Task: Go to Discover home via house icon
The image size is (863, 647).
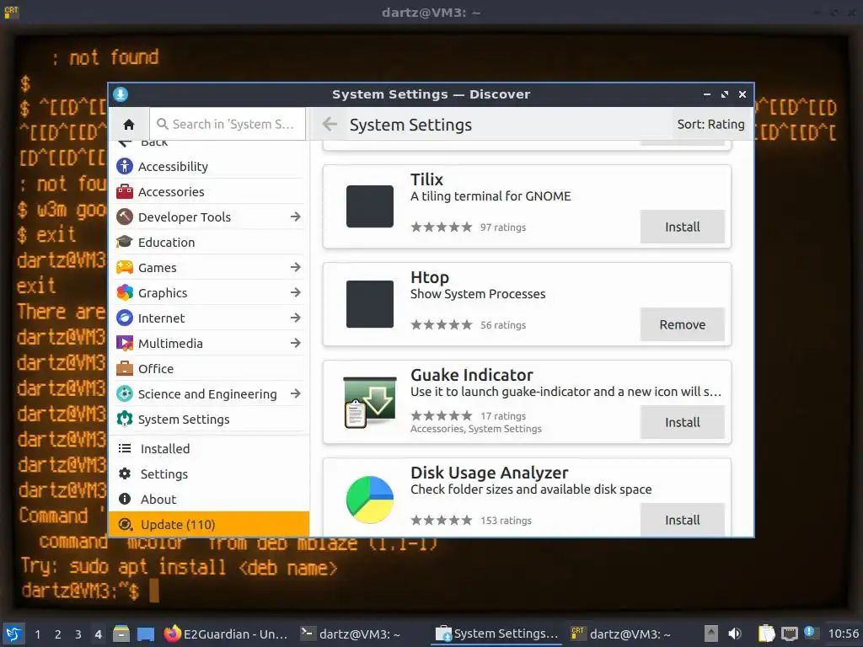Action: point(129,125)
